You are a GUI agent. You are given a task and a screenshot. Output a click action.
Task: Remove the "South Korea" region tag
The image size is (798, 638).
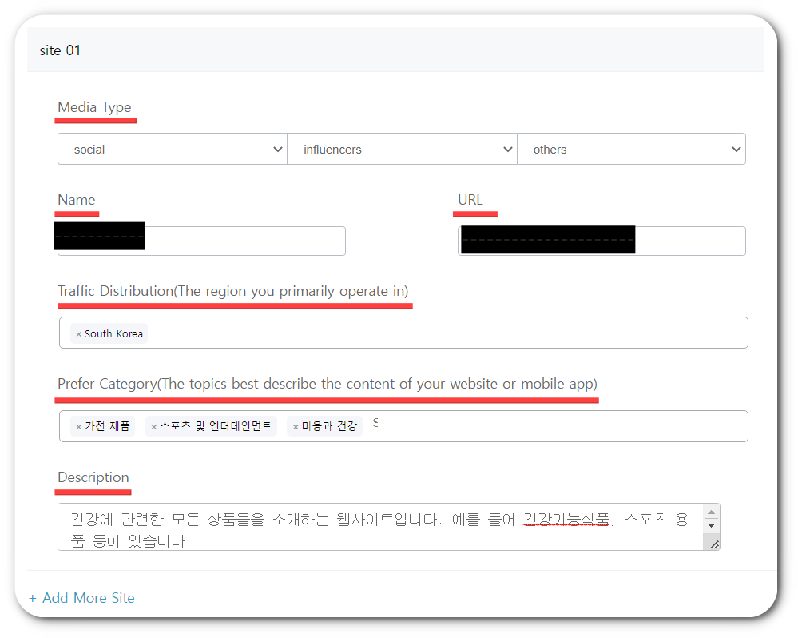77,333
